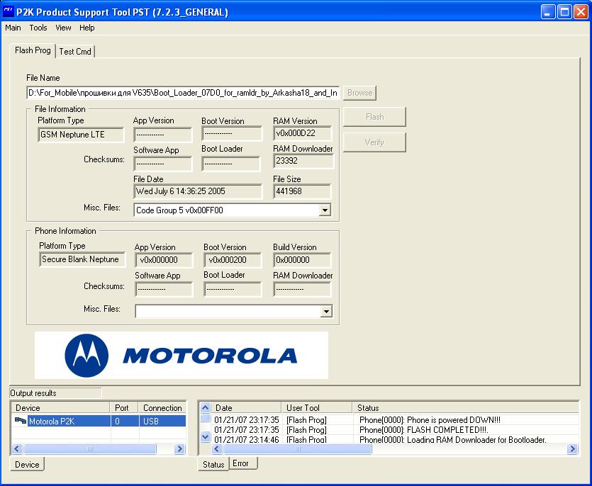The height and width of the screenshot is (486, 592).
Task: Click the Connection column header
Action: [x=162, y=408]
